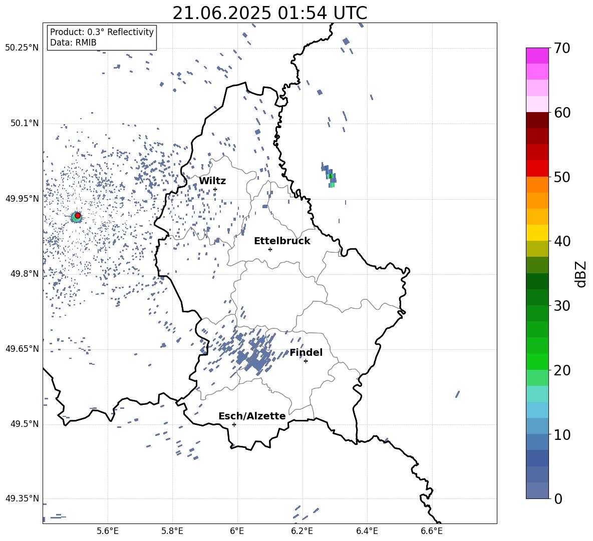Viewport: 593px width, 541px height.
Task: Click the title 21.06.2025 01:54 UTC
Action: (269, 13)
